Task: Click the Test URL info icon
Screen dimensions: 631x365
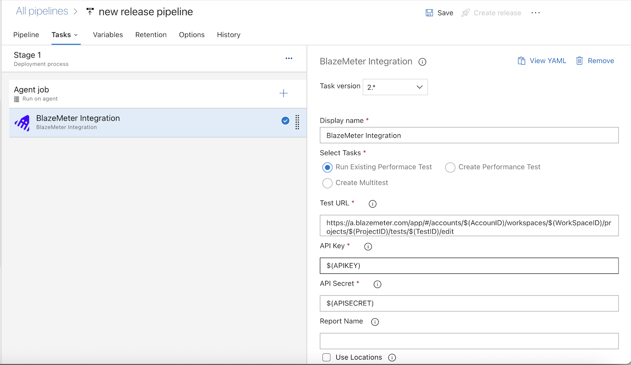Action: [x=372, y=203]
